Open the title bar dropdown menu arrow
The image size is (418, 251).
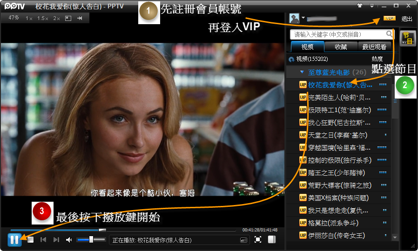(372, 6)
